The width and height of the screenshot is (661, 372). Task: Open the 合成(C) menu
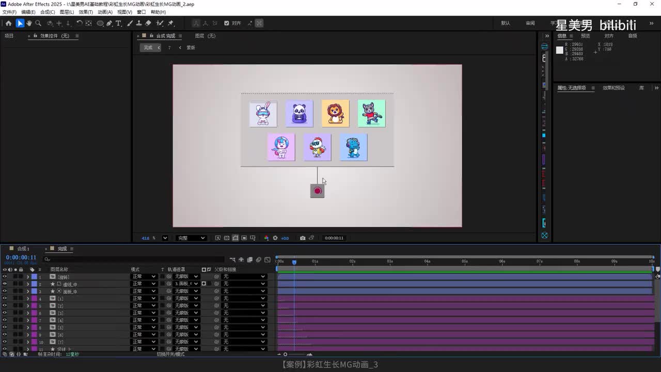(48, 12)
